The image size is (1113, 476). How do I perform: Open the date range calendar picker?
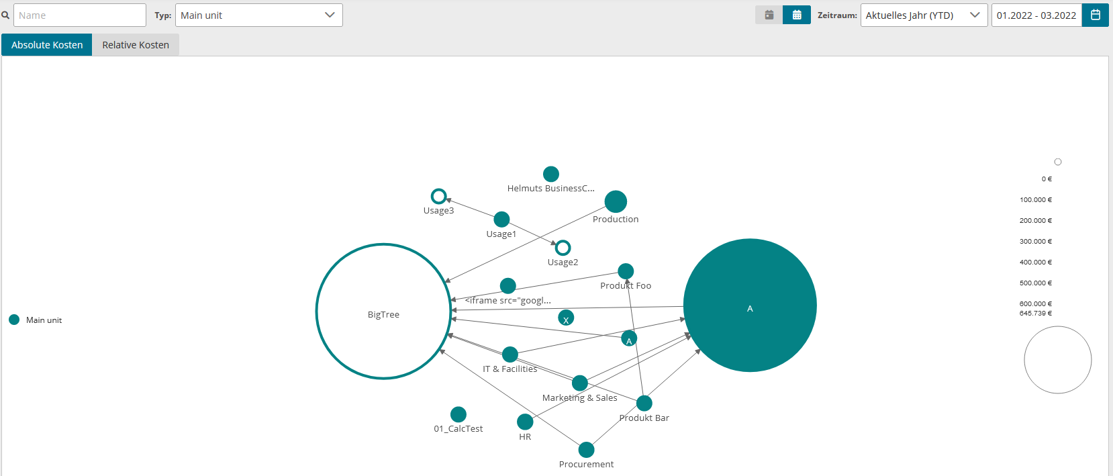click(x=1096, y=15)
